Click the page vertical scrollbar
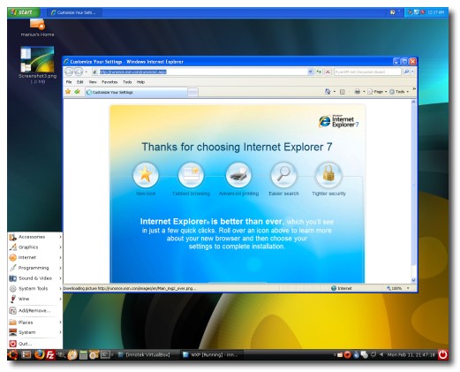 [413, 191]
